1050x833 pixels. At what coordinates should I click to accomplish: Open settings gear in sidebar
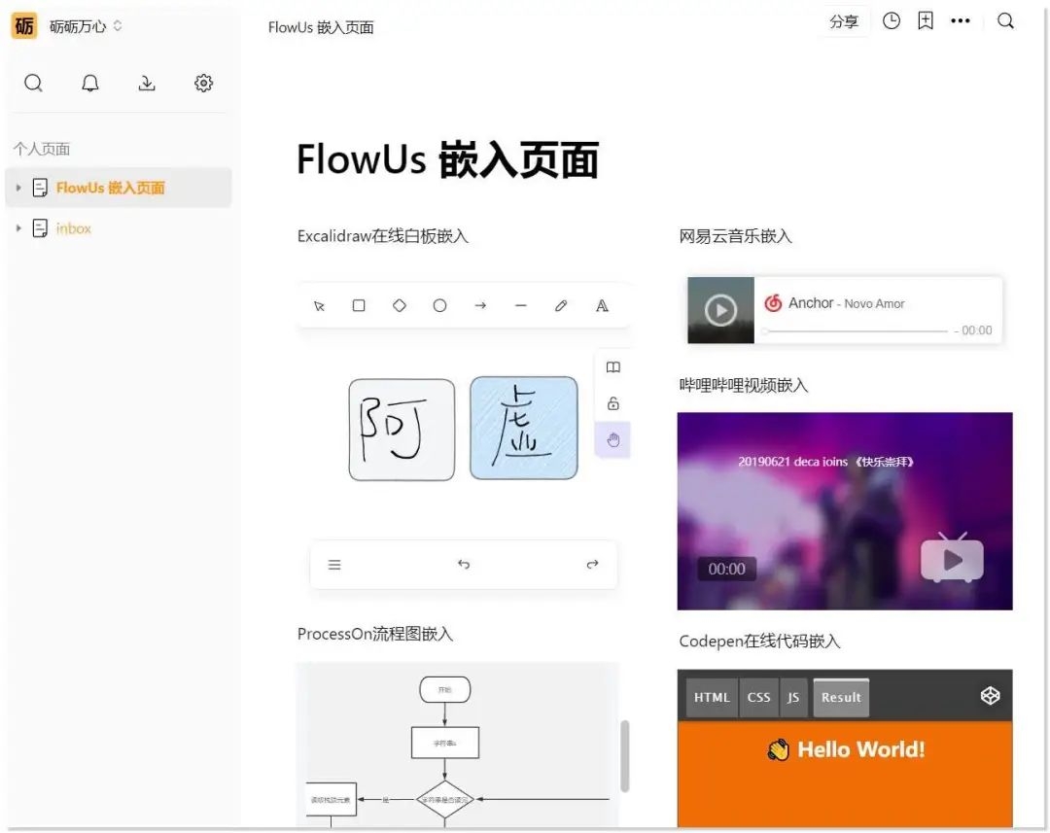pyautogui.click(x=203, y=83)
